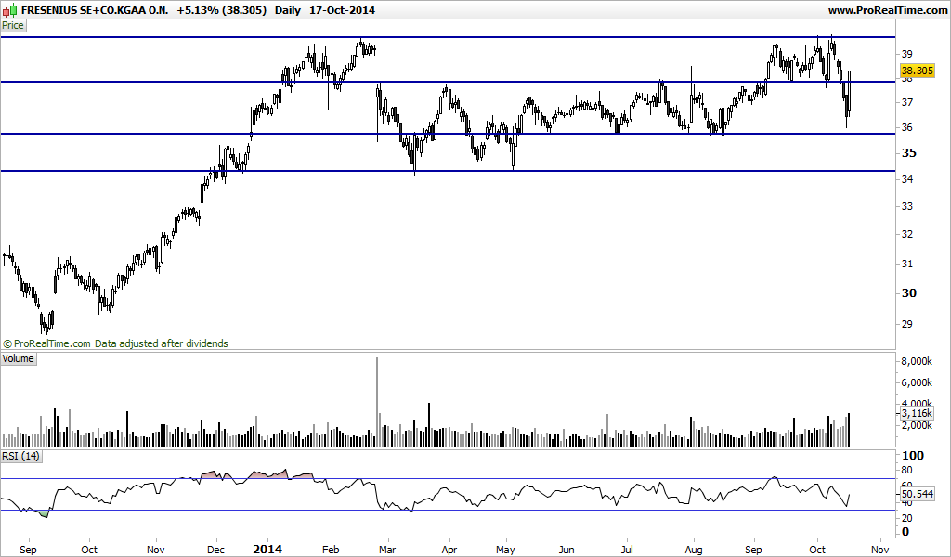
Task: Click the 30 level on price axis
Action: pos(909,292)
